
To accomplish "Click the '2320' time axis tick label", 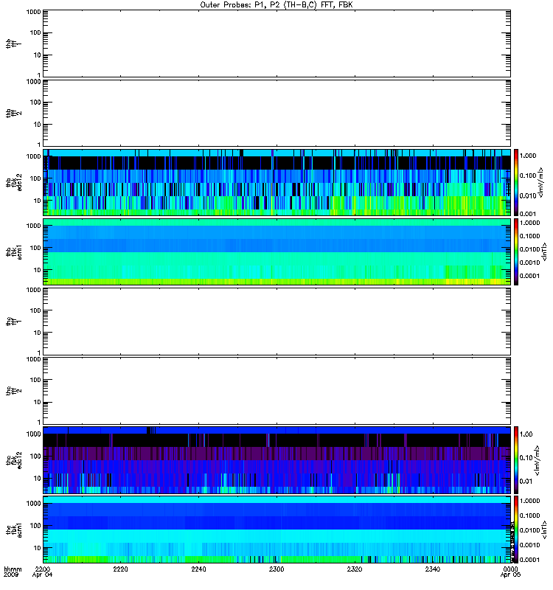I will (355, 569).
